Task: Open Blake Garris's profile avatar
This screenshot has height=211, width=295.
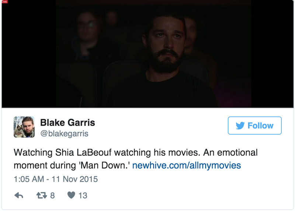Action: [x=24, y=127]
